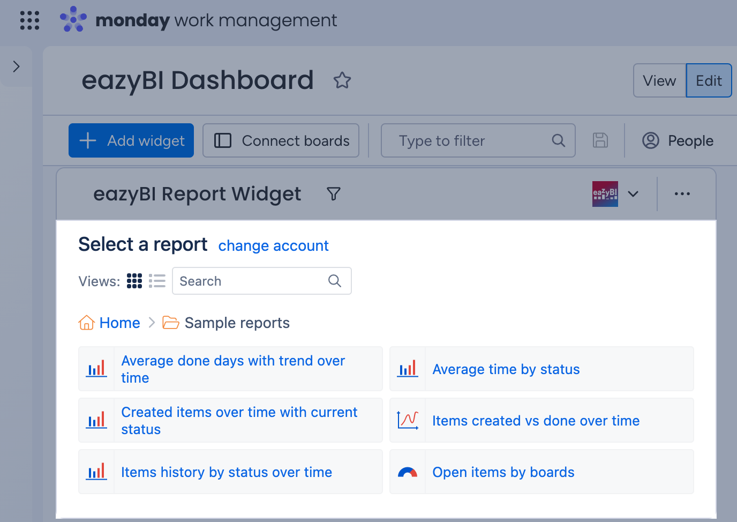Open the widget filter funnel icon
Screen dimensions: 737x522
tap(334, 193)
